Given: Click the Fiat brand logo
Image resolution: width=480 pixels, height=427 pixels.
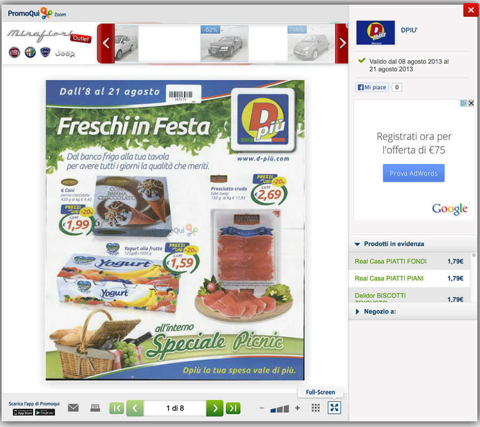Looking at the screenshot, I should [x=14, y=52].
